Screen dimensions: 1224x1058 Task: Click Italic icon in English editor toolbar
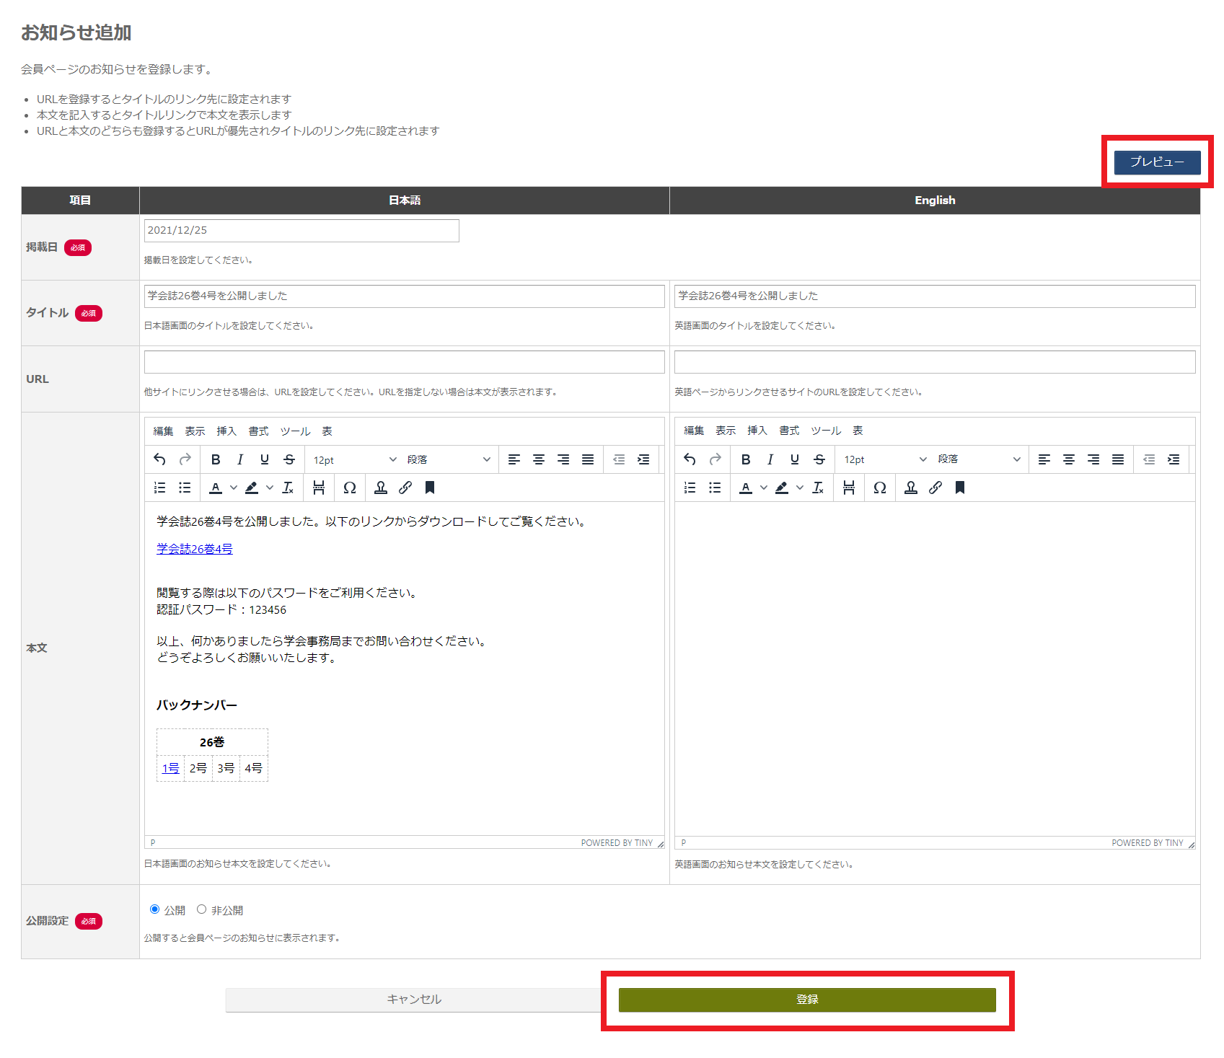[x=770, y=459]
